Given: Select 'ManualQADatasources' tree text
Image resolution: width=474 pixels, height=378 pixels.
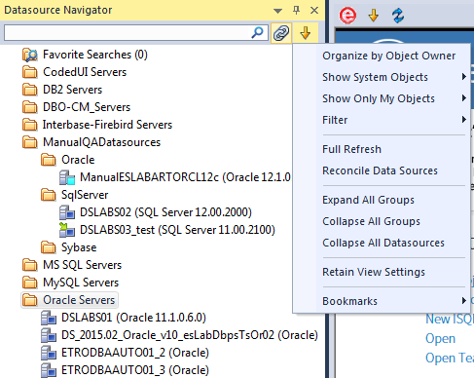Looking at the screenshot, I should point(102,142).
